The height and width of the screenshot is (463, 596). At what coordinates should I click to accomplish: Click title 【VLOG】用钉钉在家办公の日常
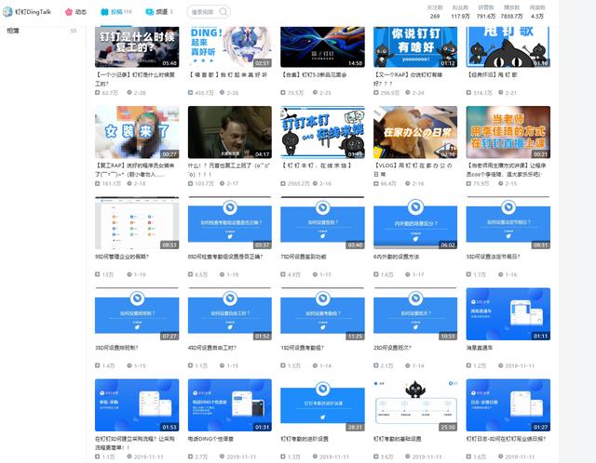413,169
